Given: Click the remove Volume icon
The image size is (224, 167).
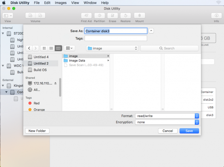Looking at the screenshot, I should [40, 15].
